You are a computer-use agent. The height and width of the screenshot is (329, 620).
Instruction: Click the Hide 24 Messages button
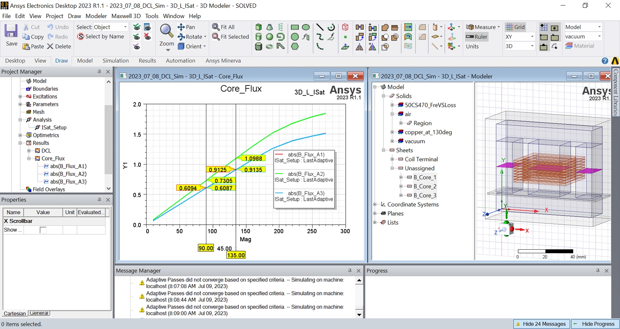click(541, 324)
